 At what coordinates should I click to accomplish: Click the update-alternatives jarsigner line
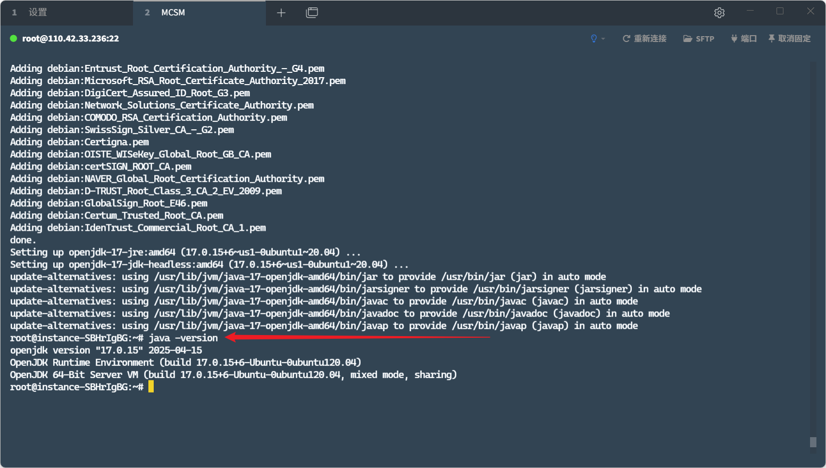tap(356, 289)
